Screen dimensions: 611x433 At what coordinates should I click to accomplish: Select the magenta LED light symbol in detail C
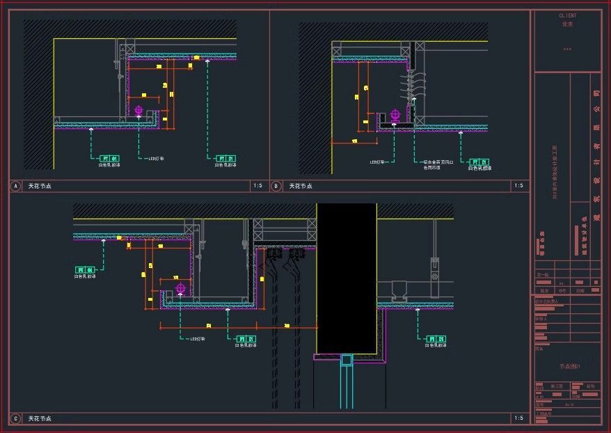pos(180,288)
